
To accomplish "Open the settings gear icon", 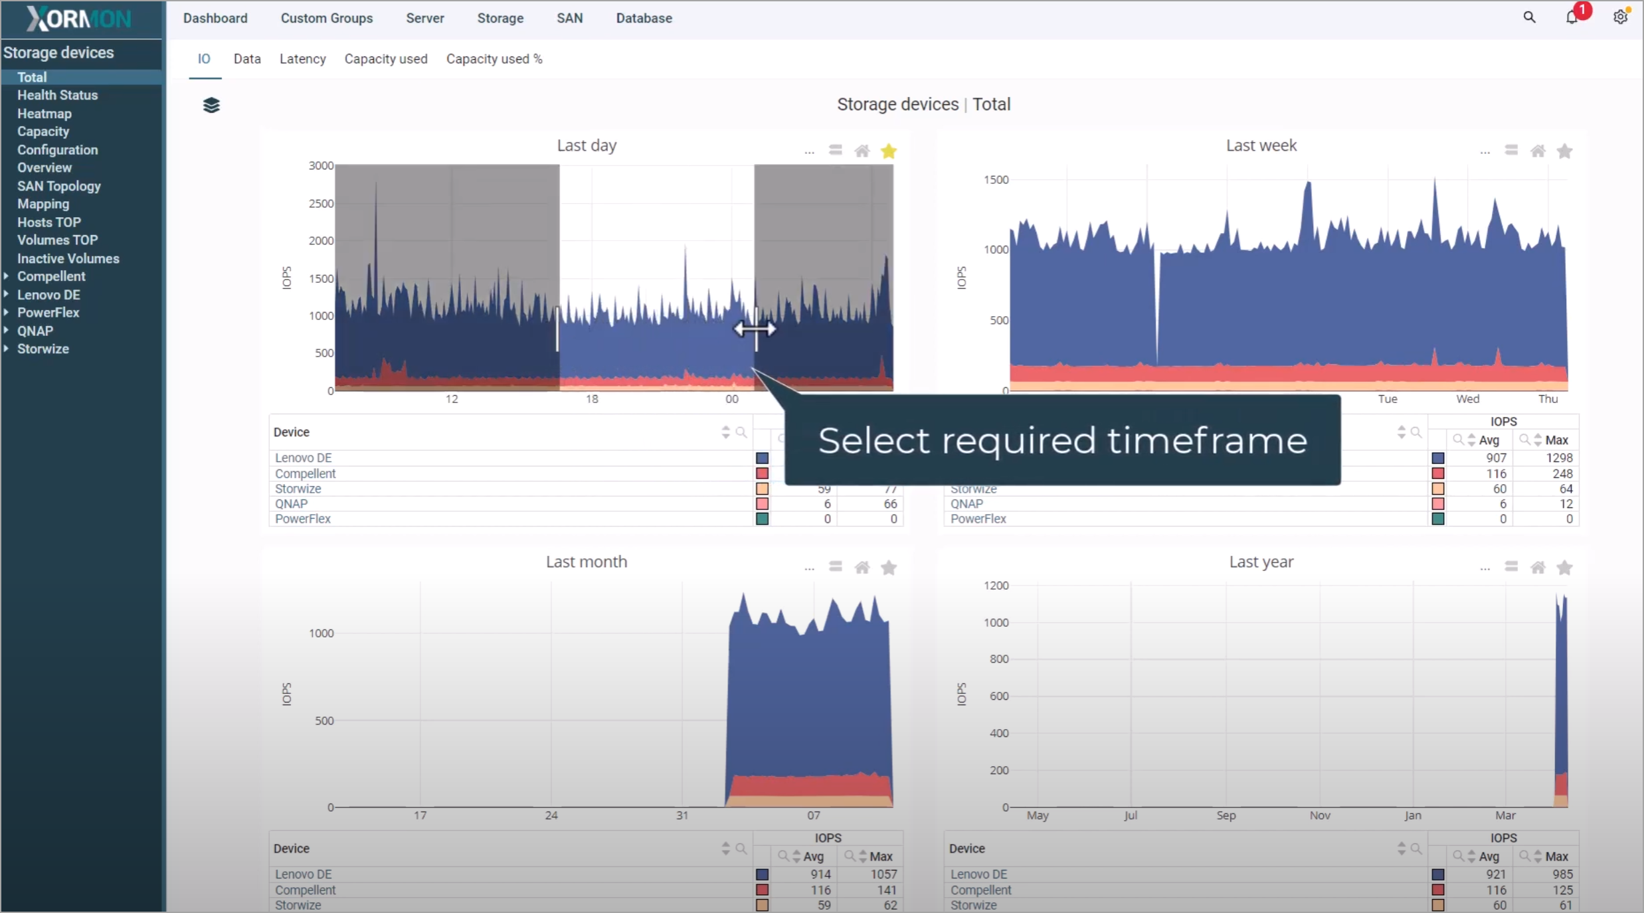I will pyautogui.click(x=1620, y=17).
